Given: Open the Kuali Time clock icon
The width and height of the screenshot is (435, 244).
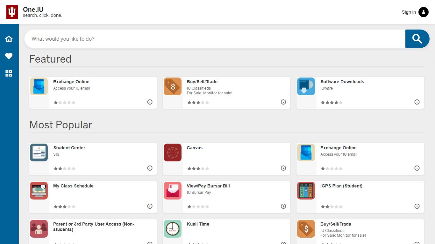Looking at the screenshot, I should 173,229.
